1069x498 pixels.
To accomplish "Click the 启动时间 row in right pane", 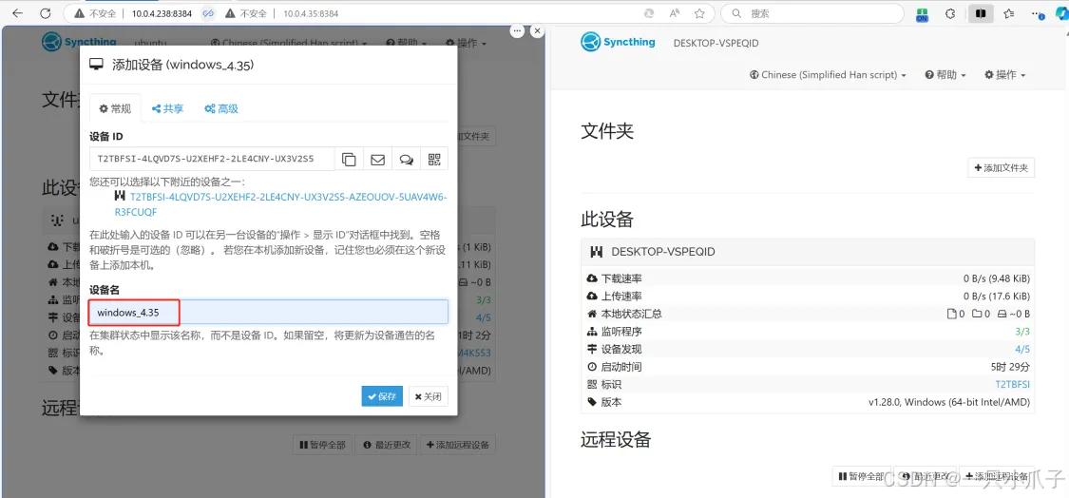I will (x=807, y=367).
